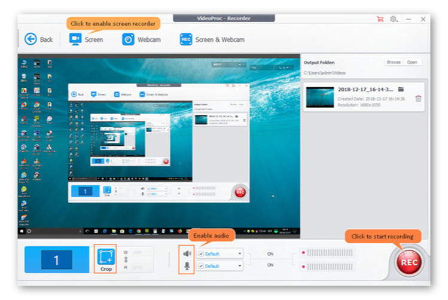Click the live screen preview area
This screenshot has width=448, height=300.
point(159,146)
